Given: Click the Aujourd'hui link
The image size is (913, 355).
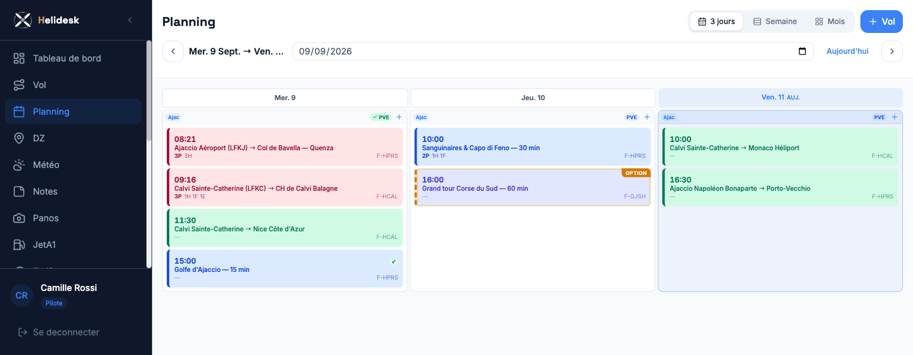Looking at the screenshot, I should click(x=848, y=51).
